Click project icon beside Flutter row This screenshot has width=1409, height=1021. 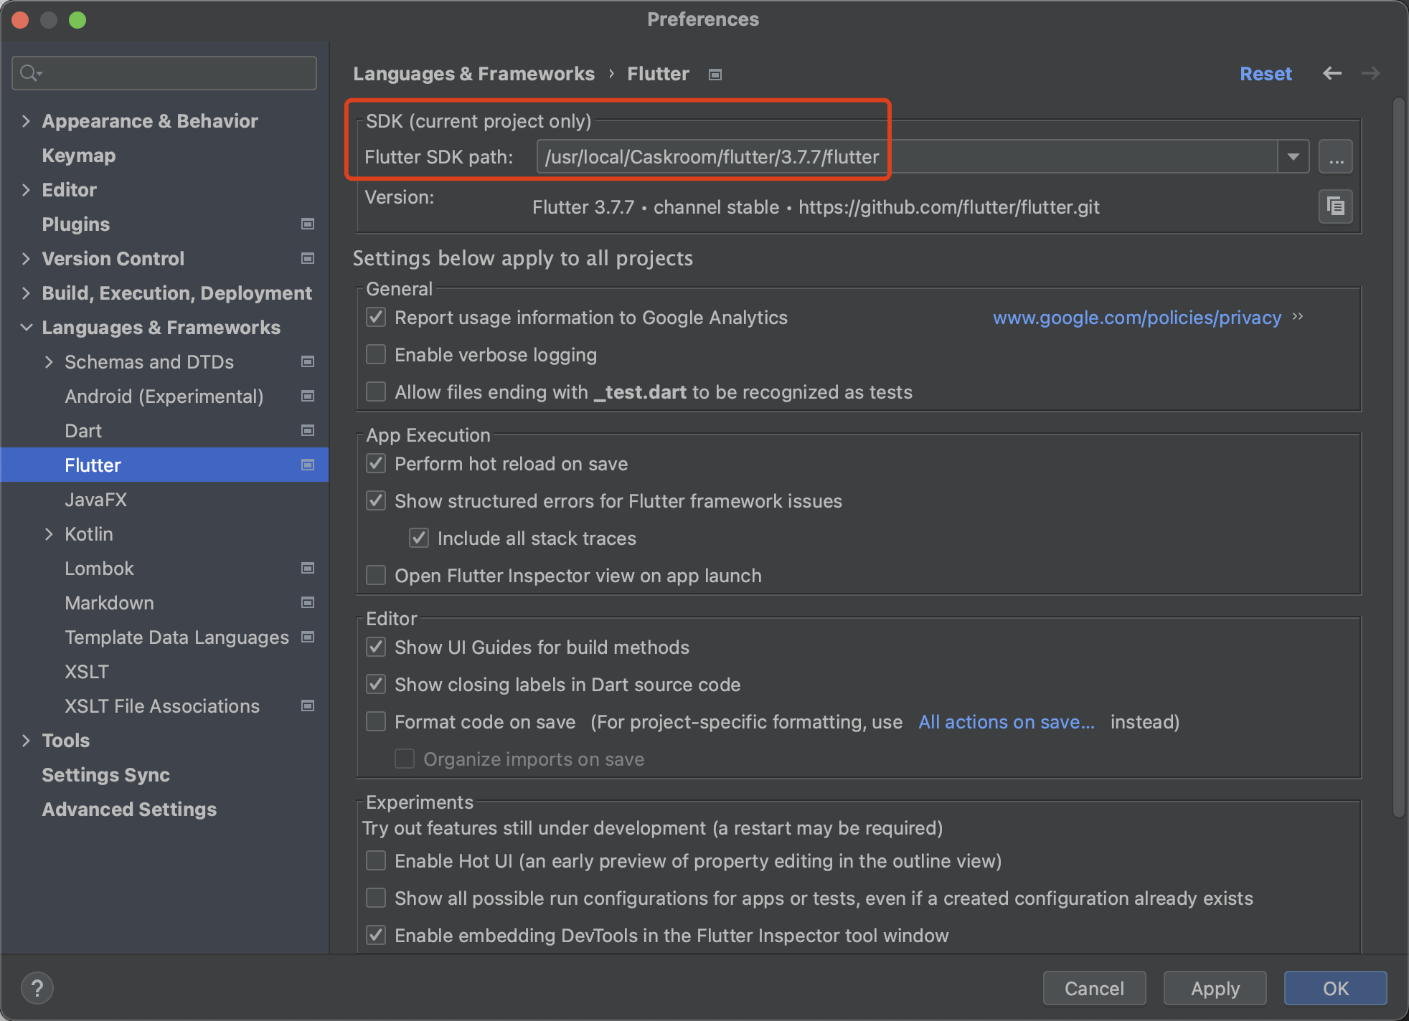(308, 465)
